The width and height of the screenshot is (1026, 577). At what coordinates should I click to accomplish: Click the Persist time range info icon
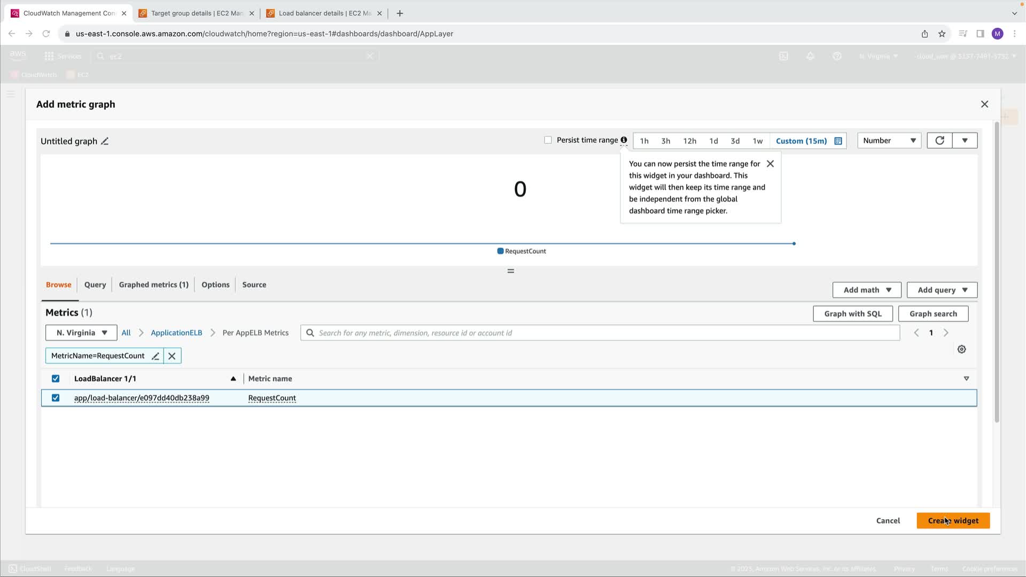[x=624, y=140]
